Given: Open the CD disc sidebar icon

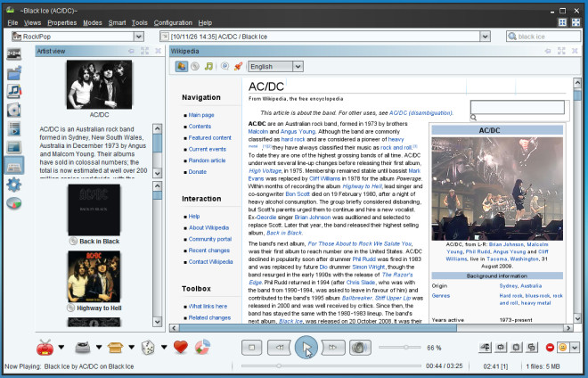Looking at the screenshot, I should click(14, 110).
